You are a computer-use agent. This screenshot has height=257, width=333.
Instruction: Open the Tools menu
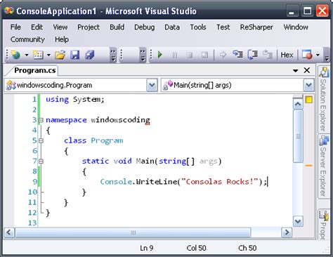click(x=198, y=27)
